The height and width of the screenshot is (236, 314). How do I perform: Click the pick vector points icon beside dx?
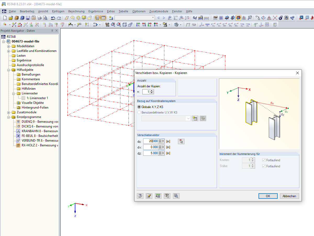[181, 141]
